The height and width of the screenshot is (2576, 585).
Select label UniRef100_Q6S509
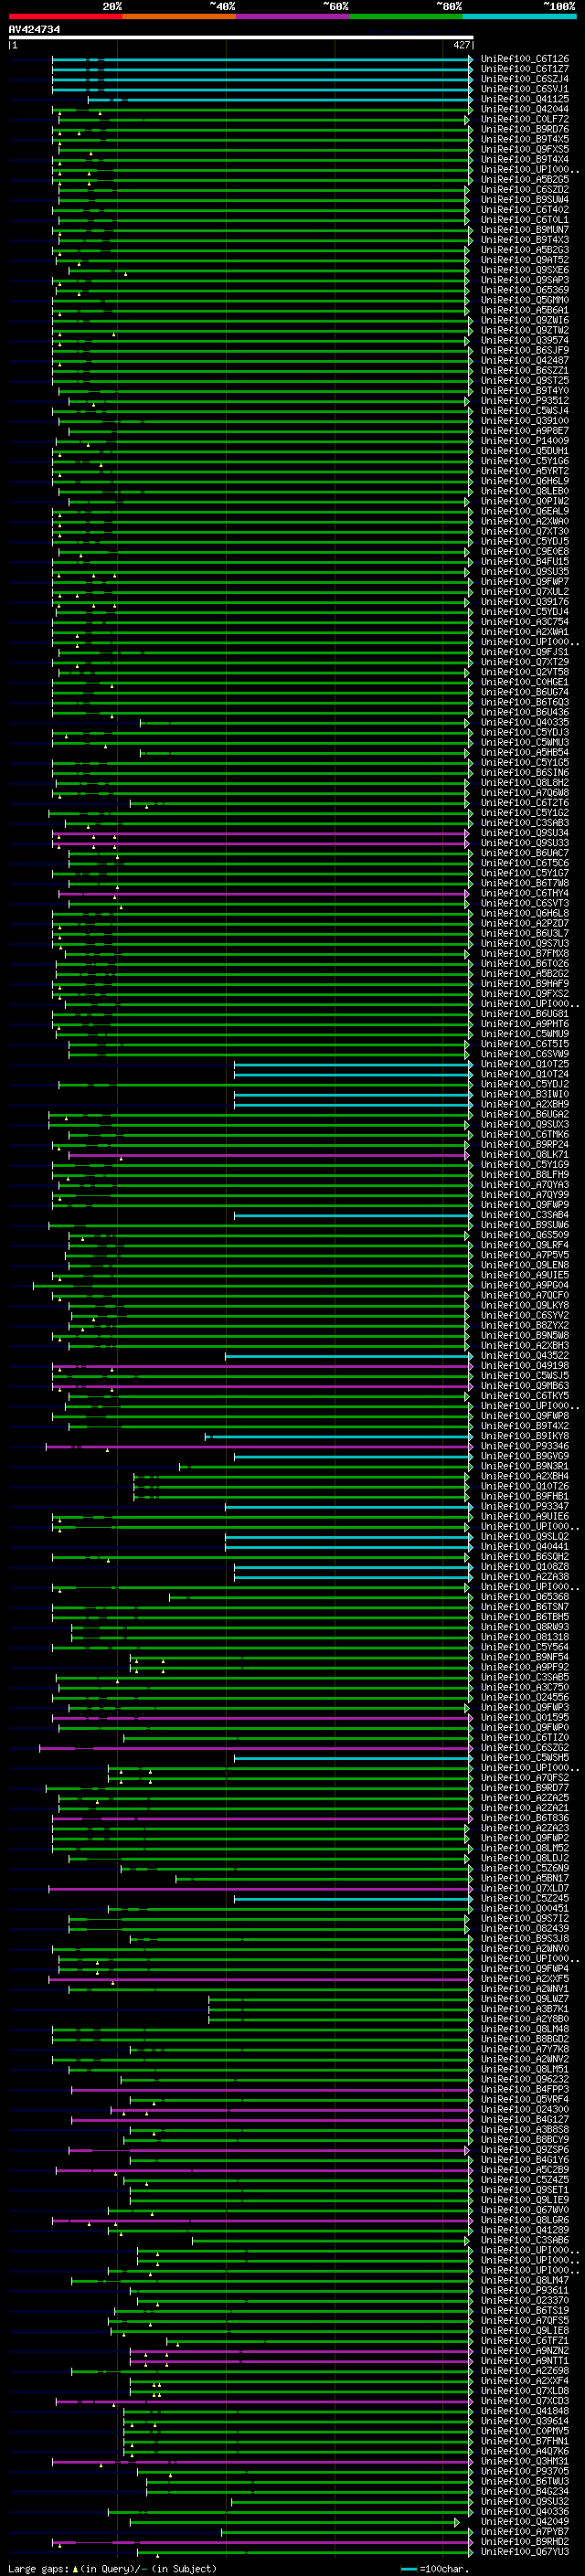pyautogui.click(x=525, y=1236)
